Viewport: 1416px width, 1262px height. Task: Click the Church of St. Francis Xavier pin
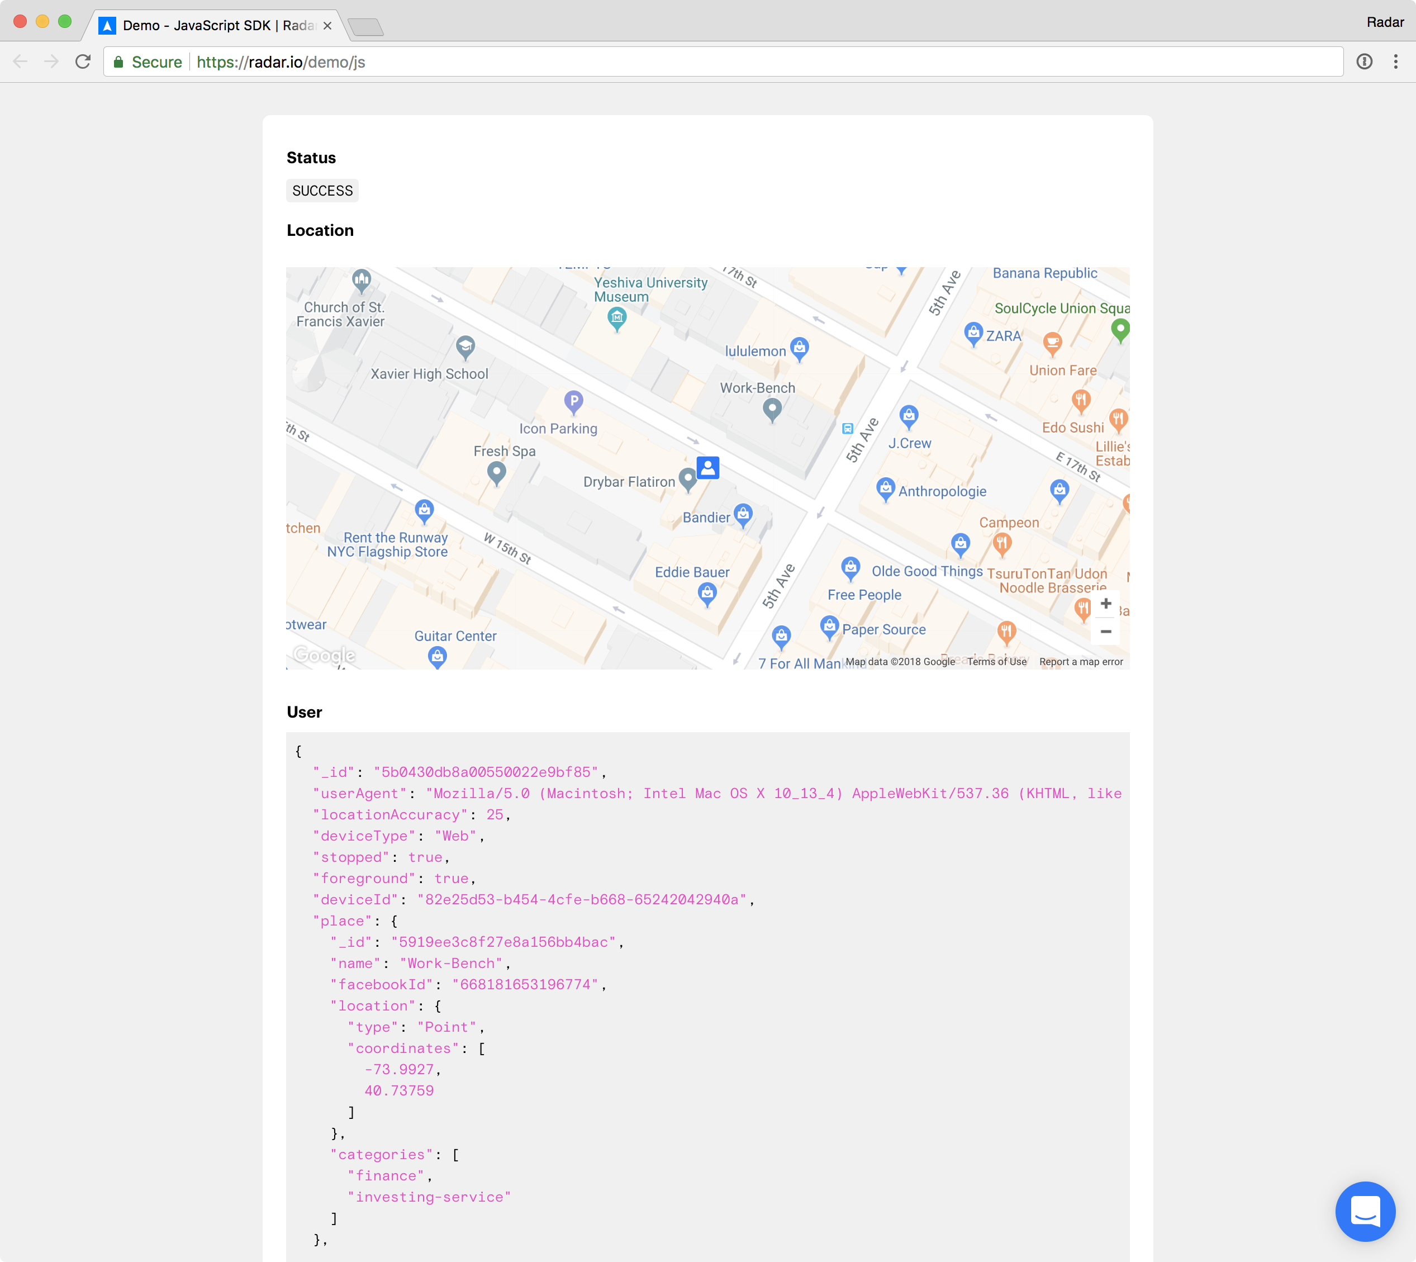pos(362,281)
